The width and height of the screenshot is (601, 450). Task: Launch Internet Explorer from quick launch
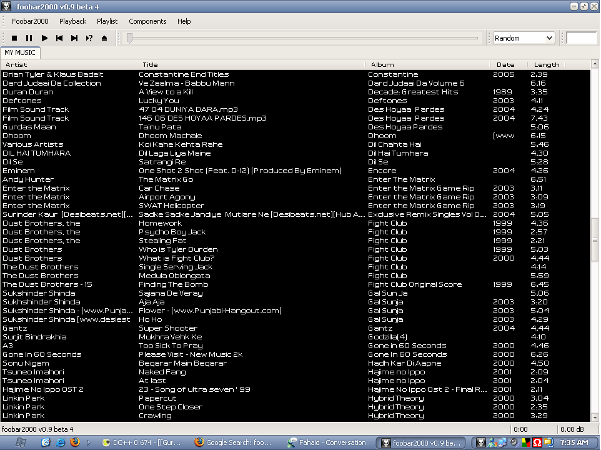click(x=61, y=442)
